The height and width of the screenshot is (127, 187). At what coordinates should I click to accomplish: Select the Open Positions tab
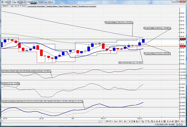click(x=64, y=6)
